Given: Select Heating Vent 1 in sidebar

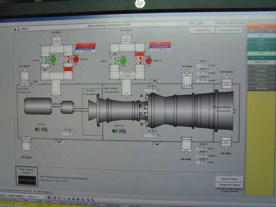Looking at the screenshot, I should click(261, 62).
